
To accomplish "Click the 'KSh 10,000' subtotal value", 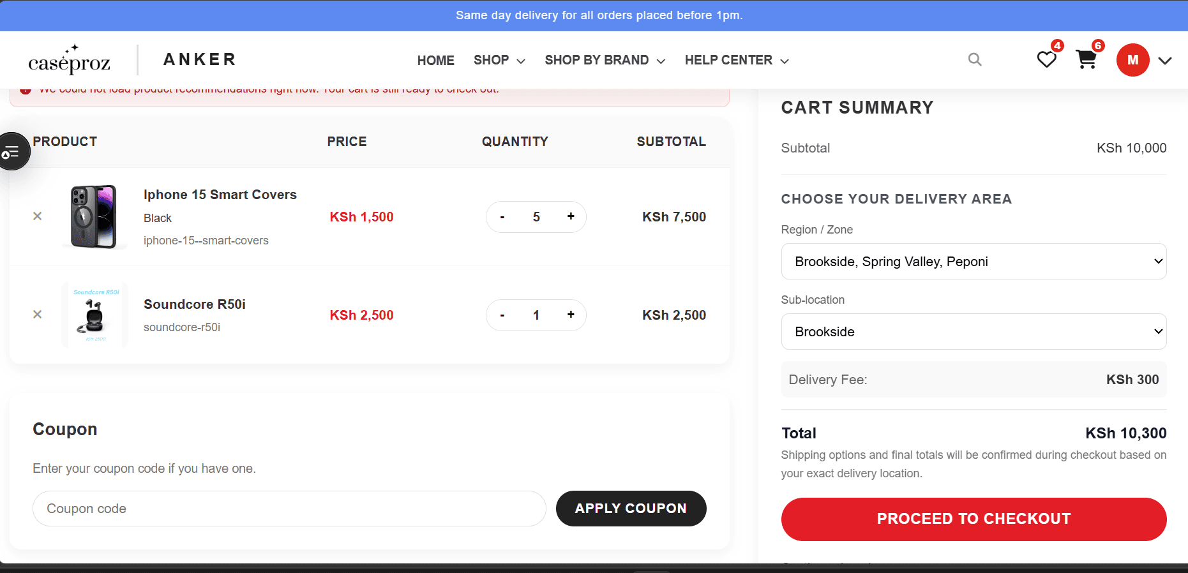I will point(1132,148).
